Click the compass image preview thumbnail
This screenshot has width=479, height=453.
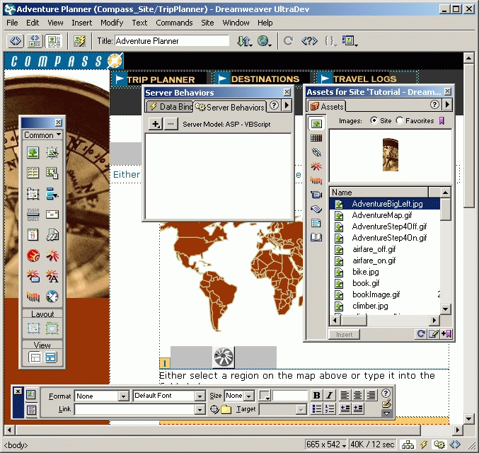pyautogui.click(x=391, y=155)
